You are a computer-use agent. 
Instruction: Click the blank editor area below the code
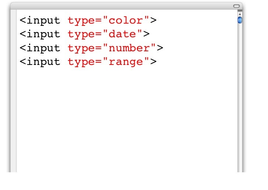coord(127,120)
